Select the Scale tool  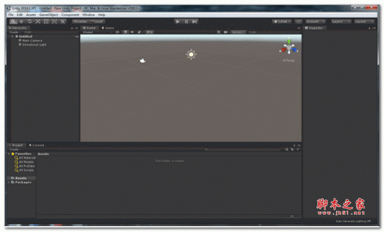click(x=38, y=22)
